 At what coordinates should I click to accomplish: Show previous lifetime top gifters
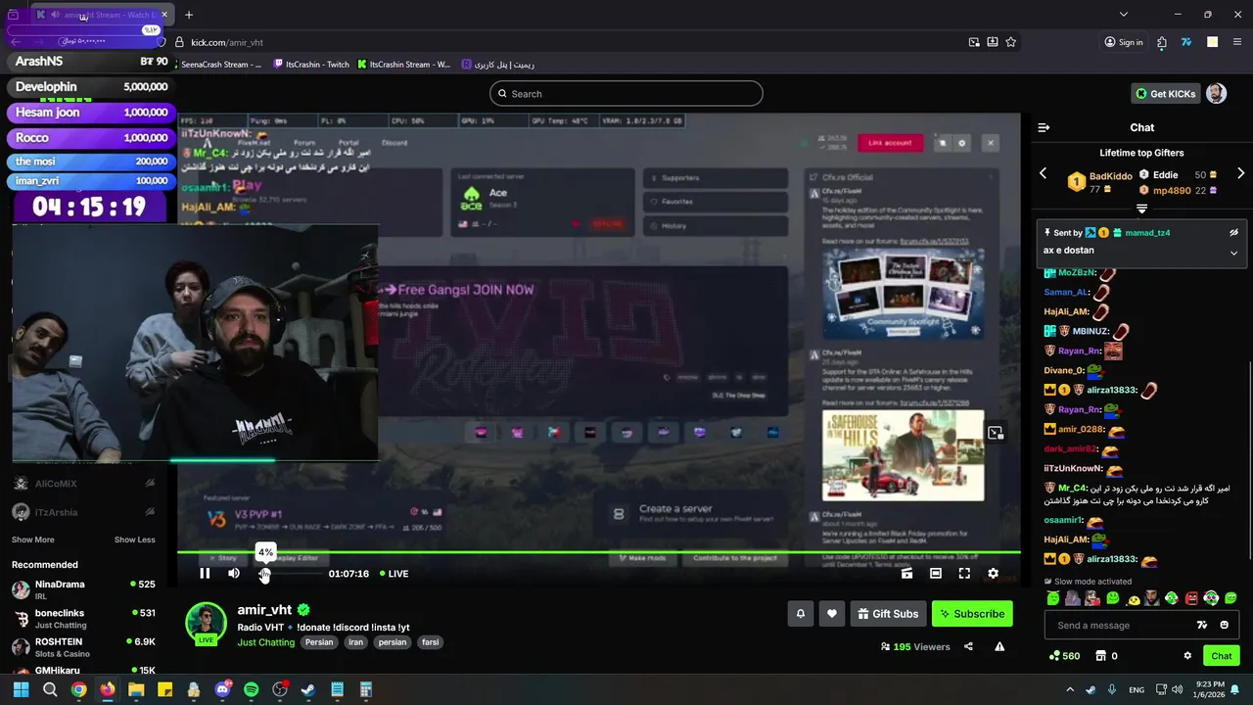point(1043,173)
